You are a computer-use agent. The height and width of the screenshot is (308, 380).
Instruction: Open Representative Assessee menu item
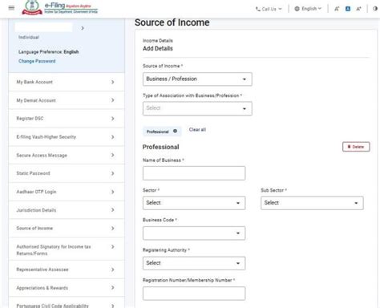pyautogui.click(x=67, y=269)
